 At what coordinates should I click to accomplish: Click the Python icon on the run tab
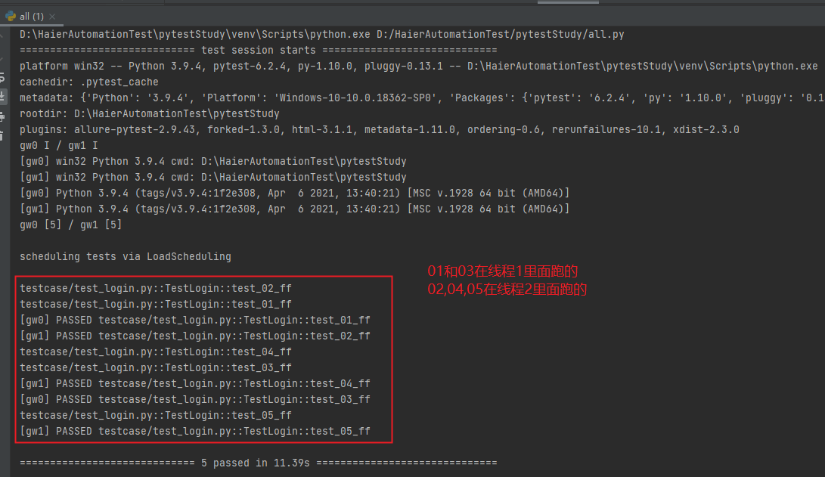coord(11,17)
